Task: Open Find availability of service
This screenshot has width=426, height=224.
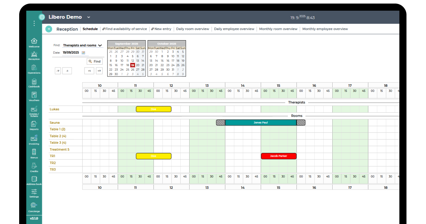Action: coord(125,29)
